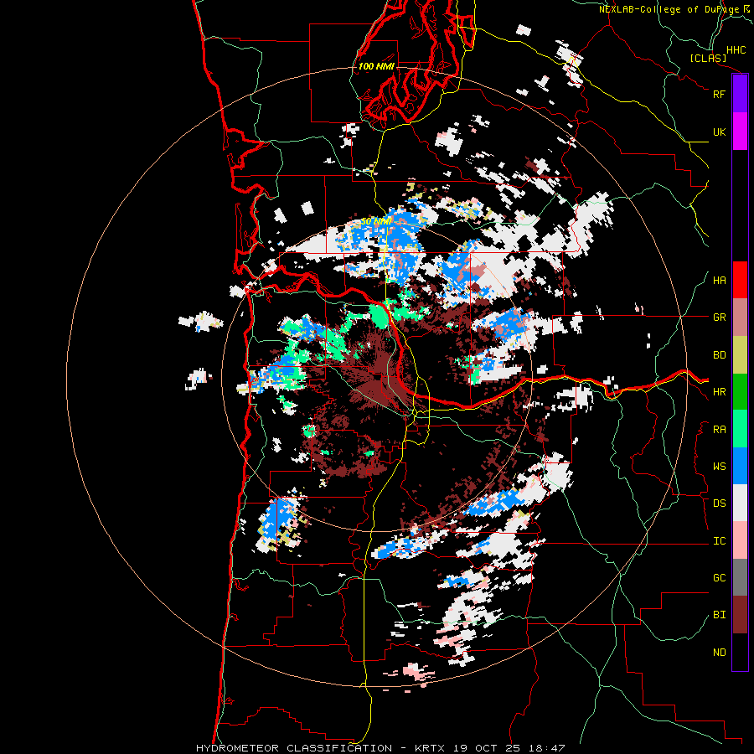Viewport: 754px width, 754px height.
Task: Click the 100 NMI range ring label
Action: tap(376, 66)
